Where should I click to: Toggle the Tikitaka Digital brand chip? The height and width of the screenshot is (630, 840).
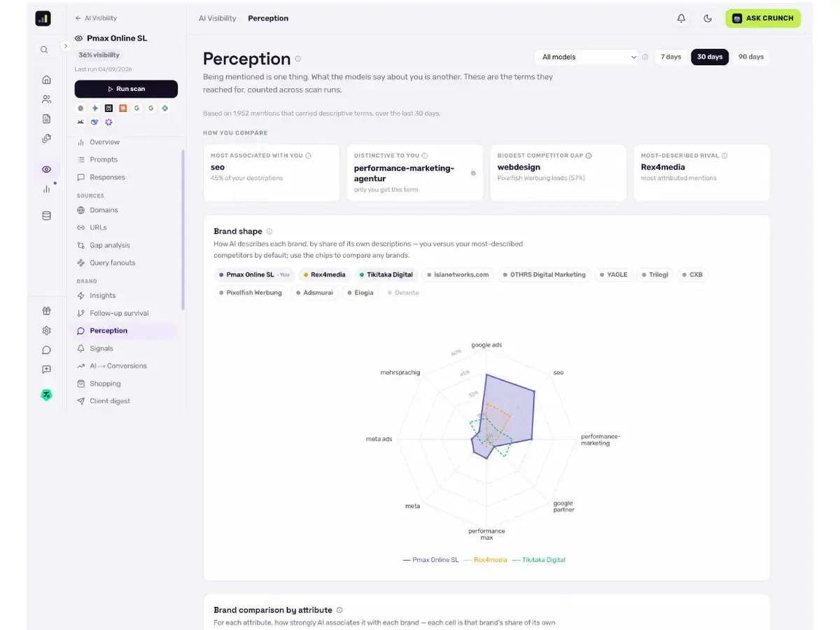[x=386, y=275]
